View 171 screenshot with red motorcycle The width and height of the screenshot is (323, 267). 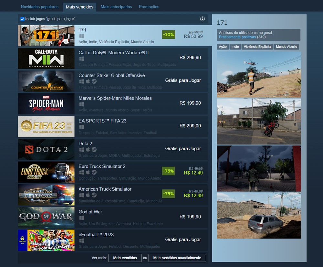pyautogui.click(x=259, y=122)
